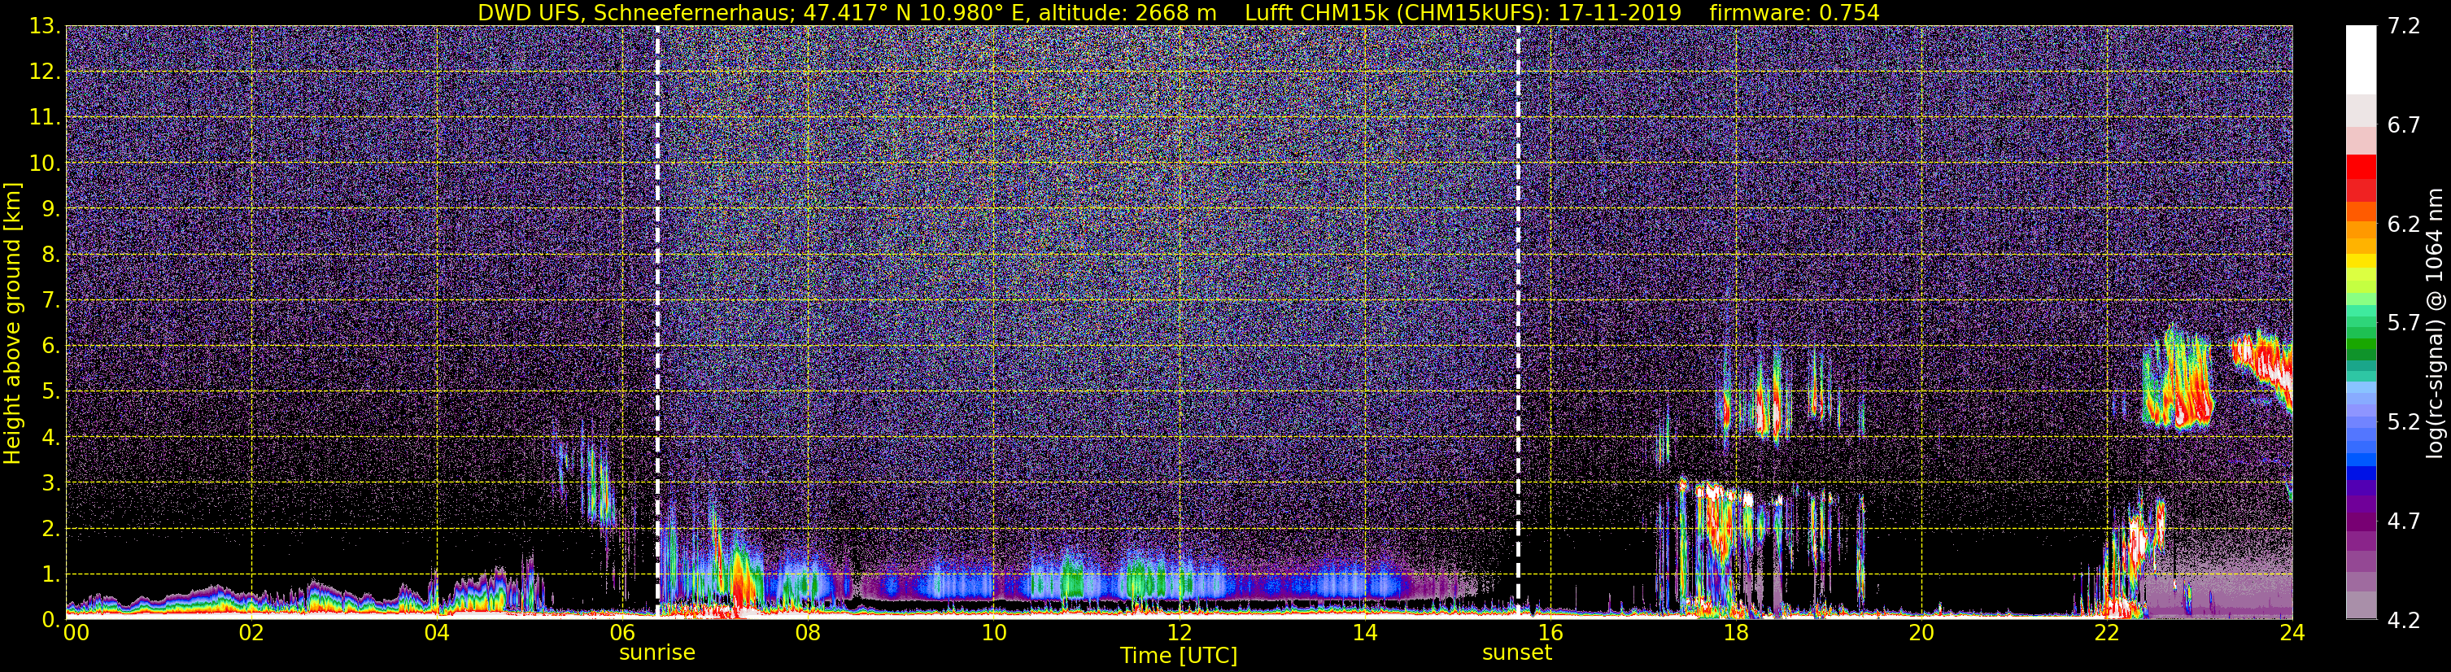The image size is (2451, 672).
Task: Click the x-axis tick label '20'
Action: tap(1921, 632)
